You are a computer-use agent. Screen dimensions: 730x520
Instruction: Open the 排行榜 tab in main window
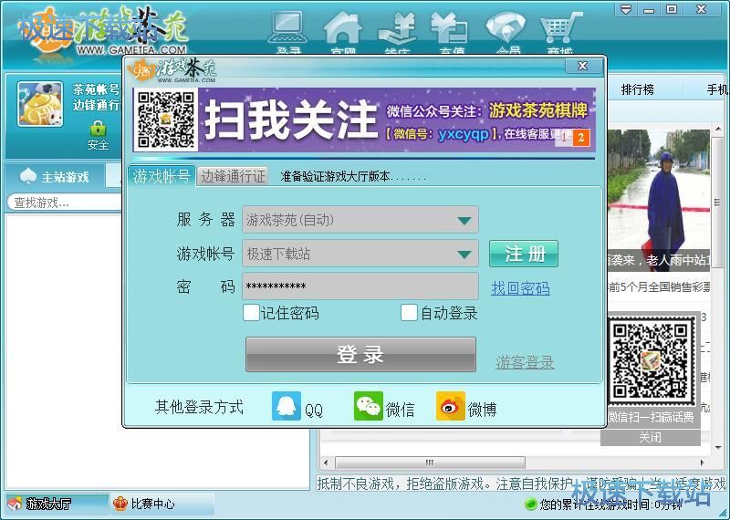(637, 89)
